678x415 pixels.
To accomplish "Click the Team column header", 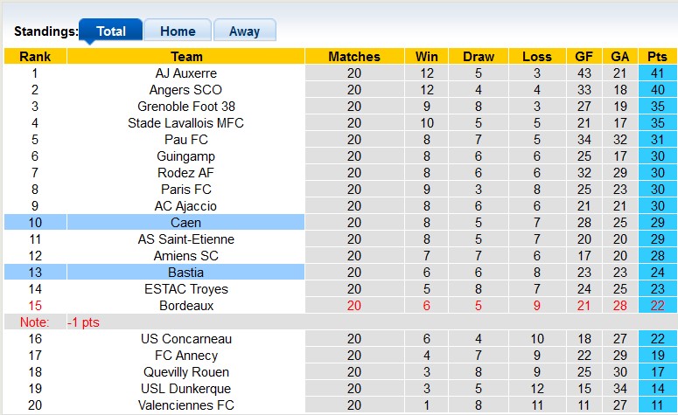I will click(186, 57).
